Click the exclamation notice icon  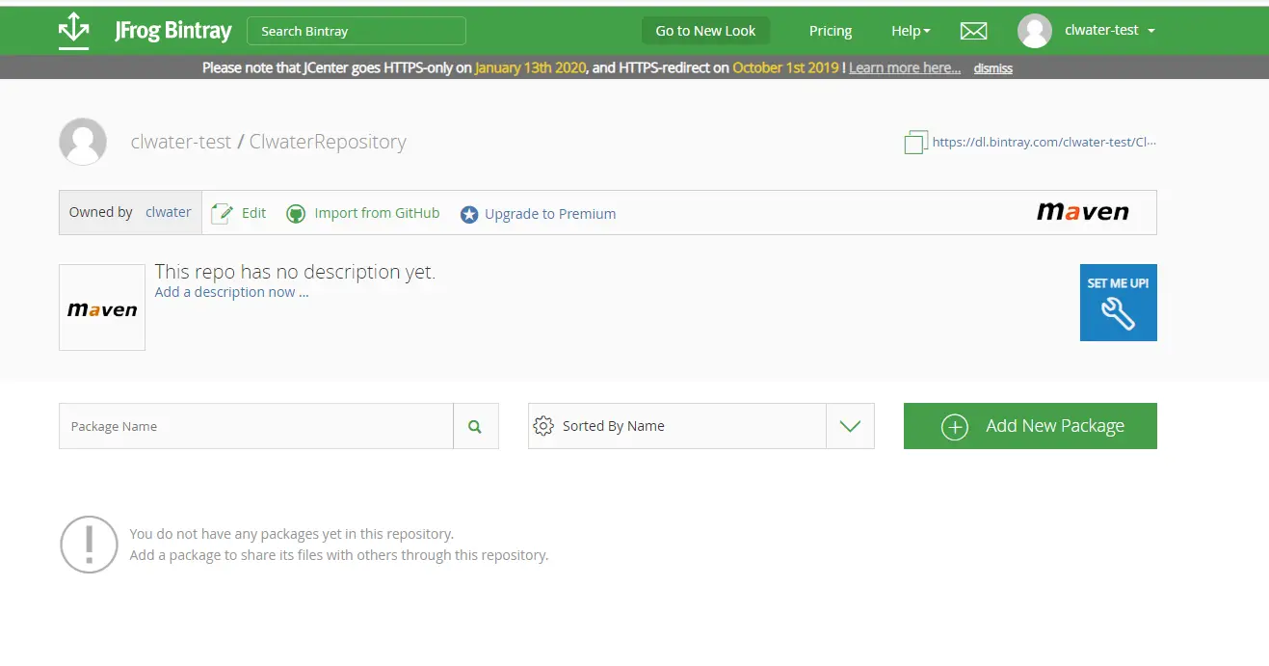(x=89, y=545)
